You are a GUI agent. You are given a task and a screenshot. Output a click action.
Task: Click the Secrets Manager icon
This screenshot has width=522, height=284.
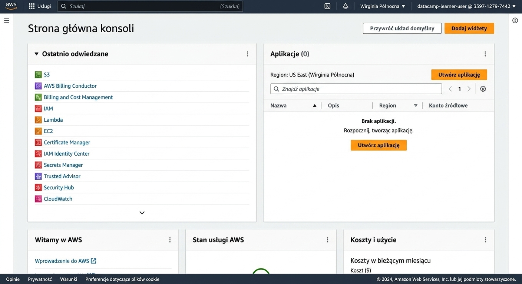[38, 165]
